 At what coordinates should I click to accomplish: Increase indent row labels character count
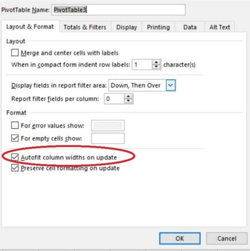point(156,62)
